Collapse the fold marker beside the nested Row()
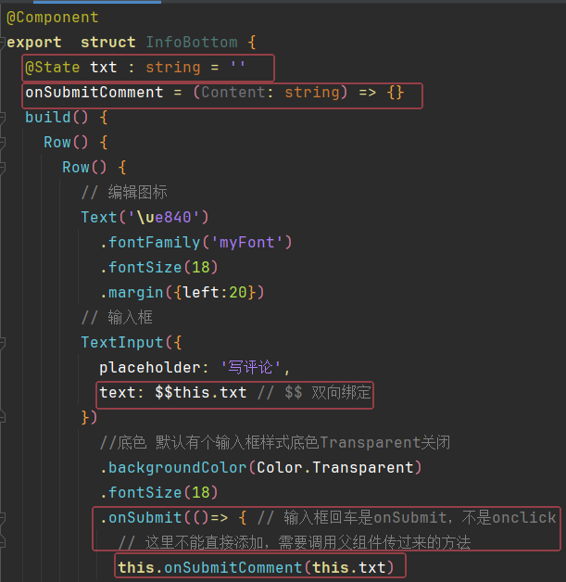Image resolution: width=566 pixels, height=582 pixels. (2, 168)
